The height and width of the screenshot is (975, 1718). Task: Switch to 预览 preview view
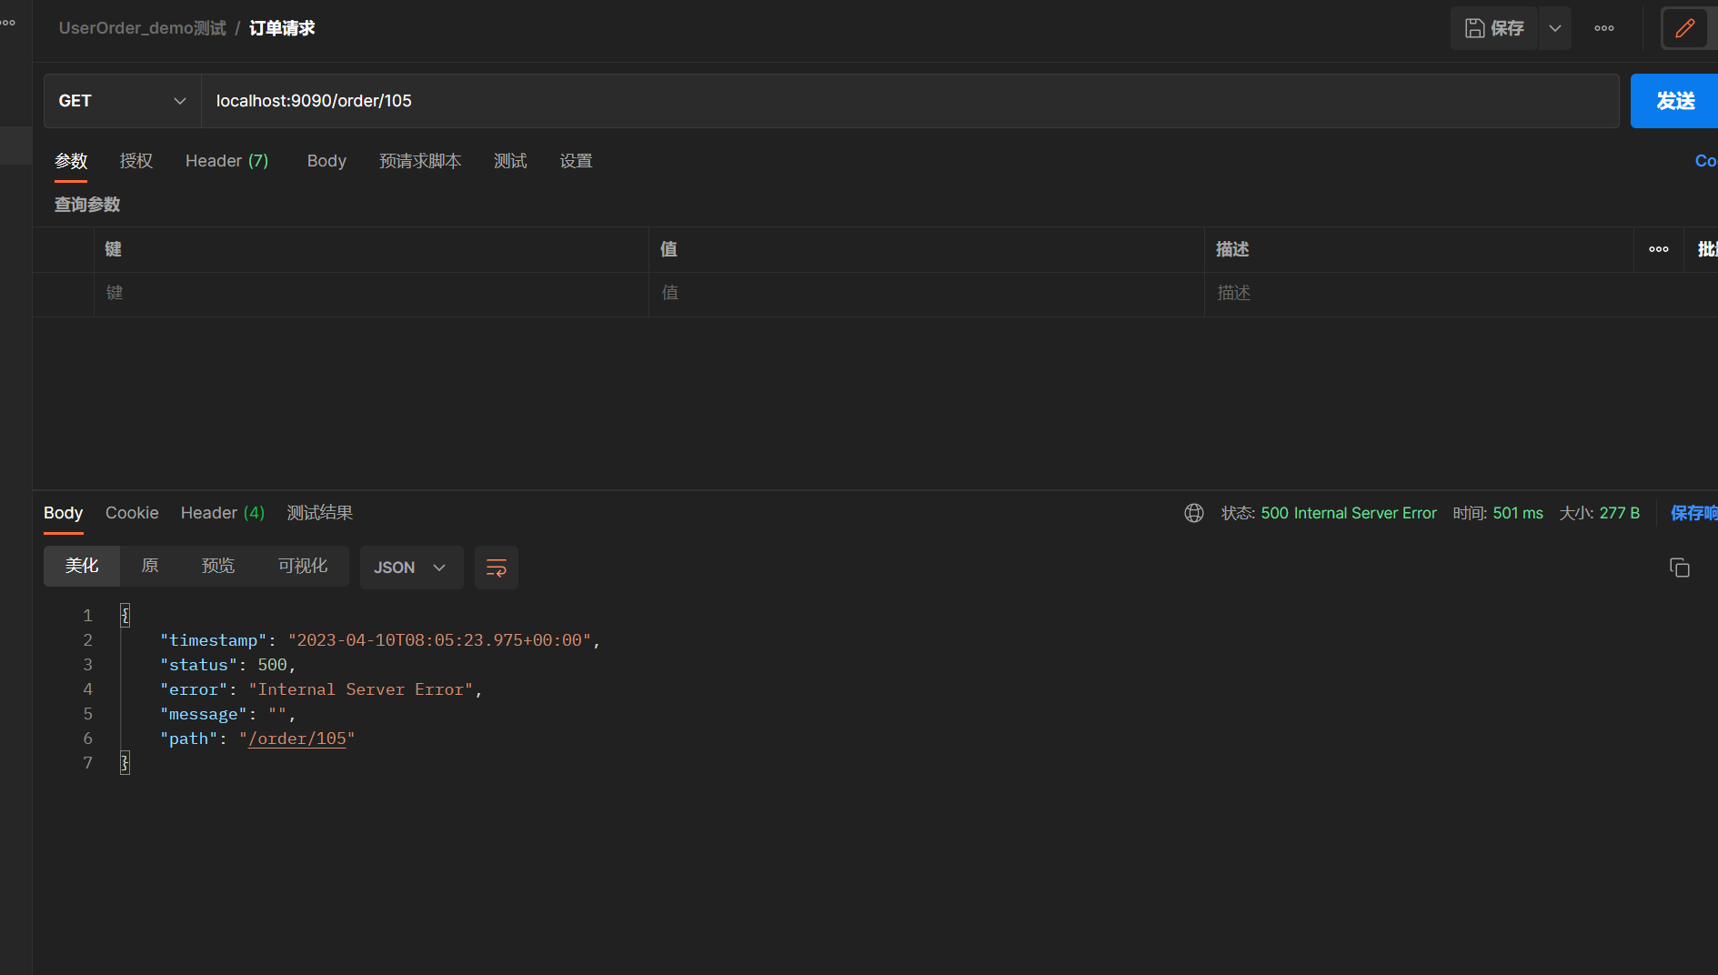(218, 566)
